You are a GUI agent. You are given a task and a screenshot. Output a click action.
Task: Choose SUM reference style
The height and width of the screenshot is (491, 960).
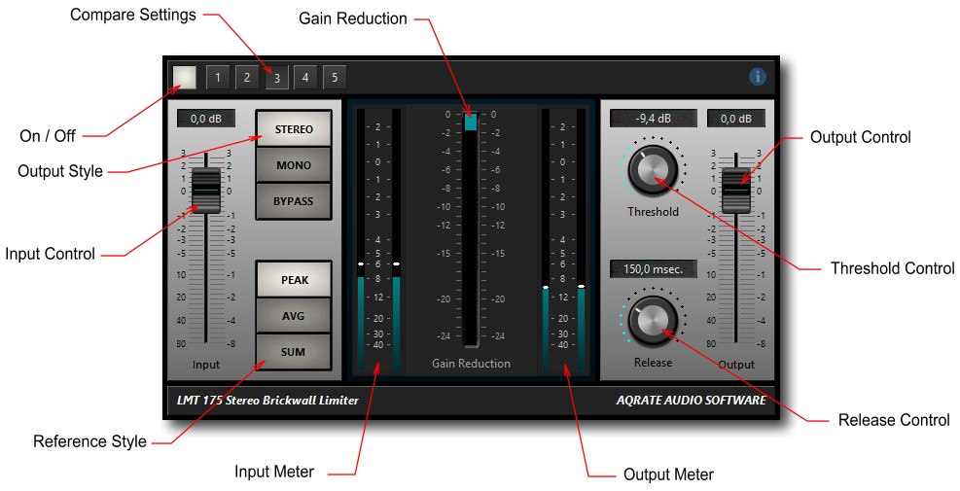pos(294,352)
